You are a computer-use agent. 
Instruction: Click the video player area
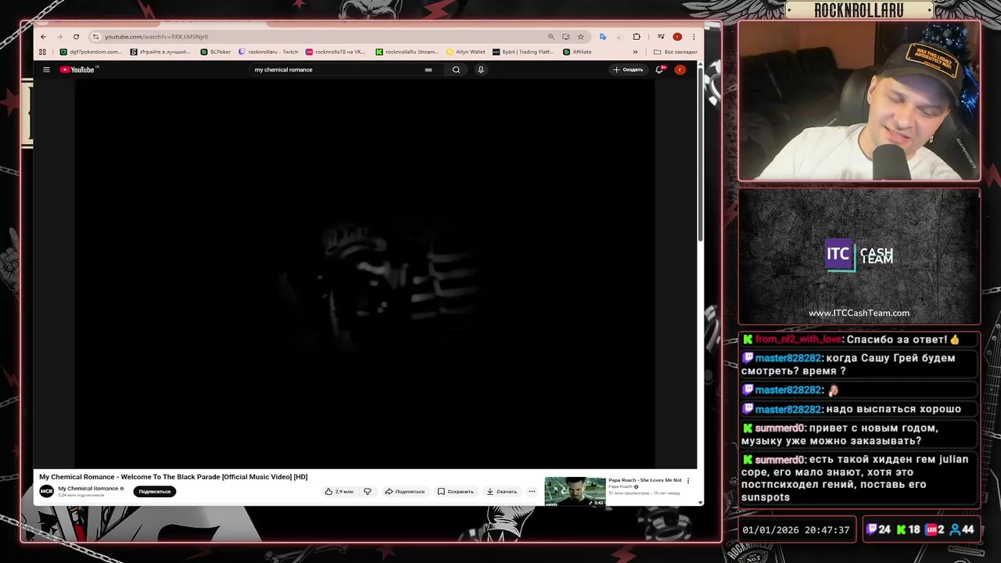[x=364, y=273]
